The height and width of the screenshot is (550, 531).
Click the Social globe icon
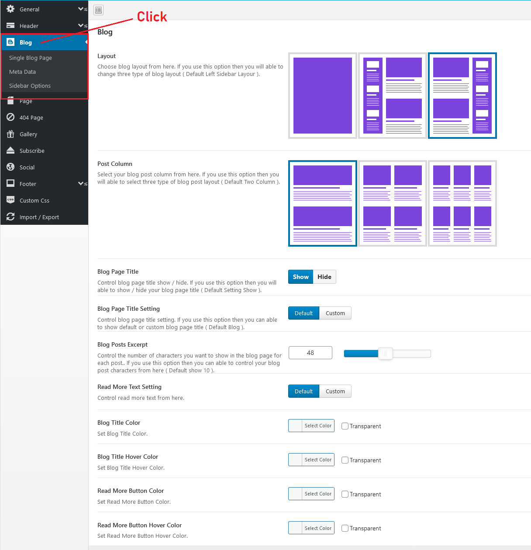coord(10,167)
